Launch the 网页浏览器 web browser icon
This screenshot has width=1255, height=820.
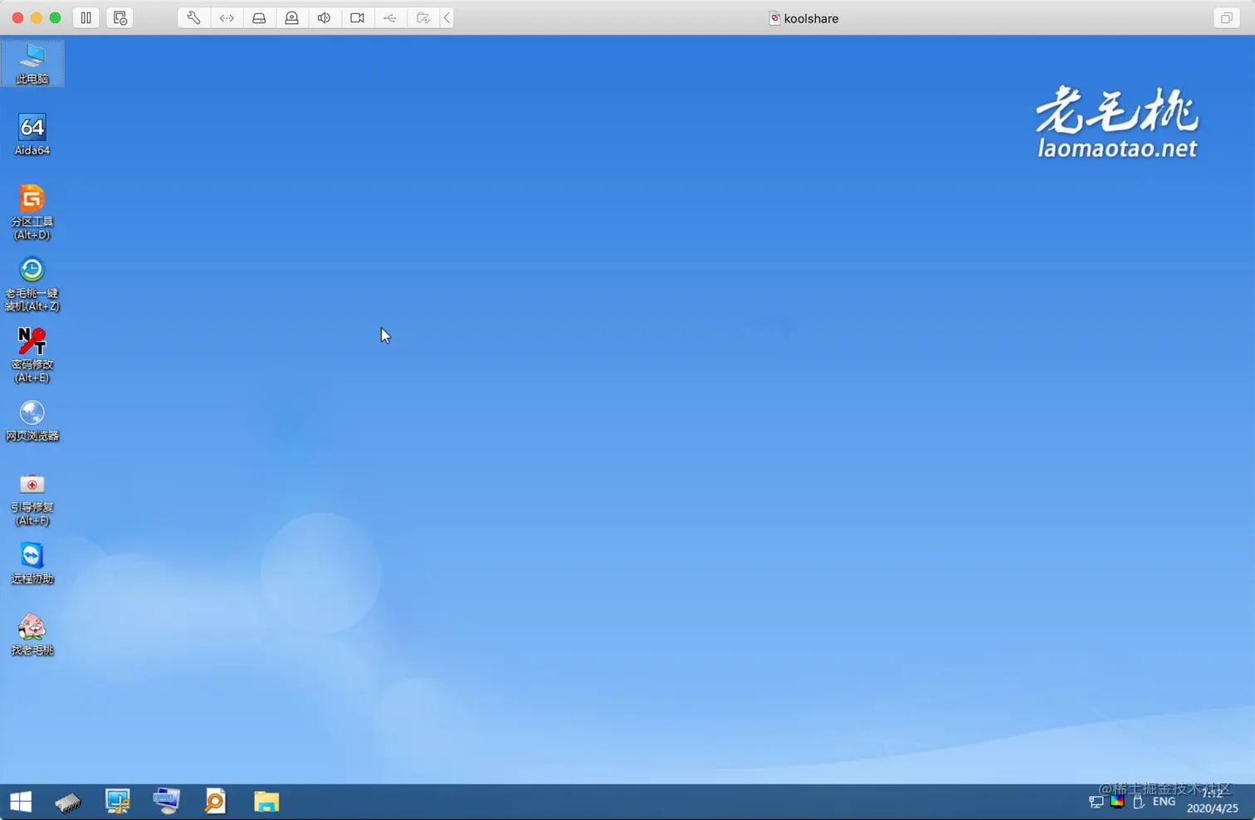point(32,421)
